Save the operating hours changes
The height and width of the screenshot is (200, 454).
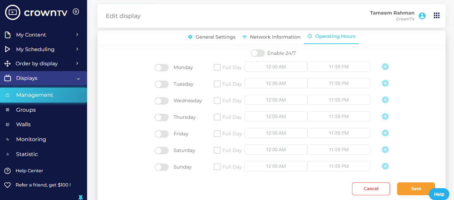click(x=416, y=189)
